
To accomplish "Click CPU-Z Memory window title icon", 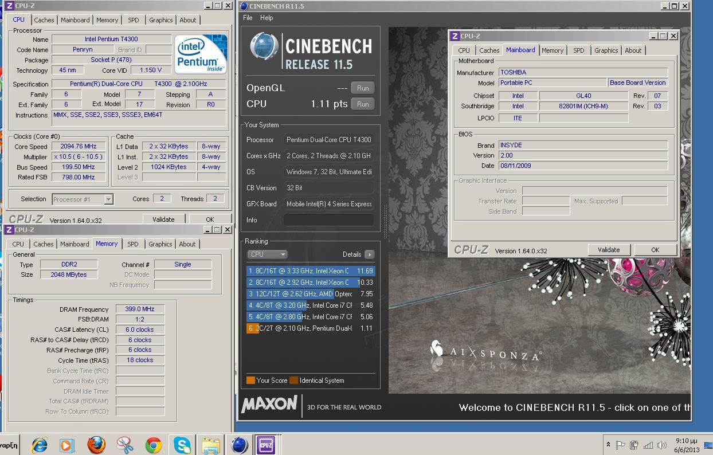I will [x=9, y=229].
